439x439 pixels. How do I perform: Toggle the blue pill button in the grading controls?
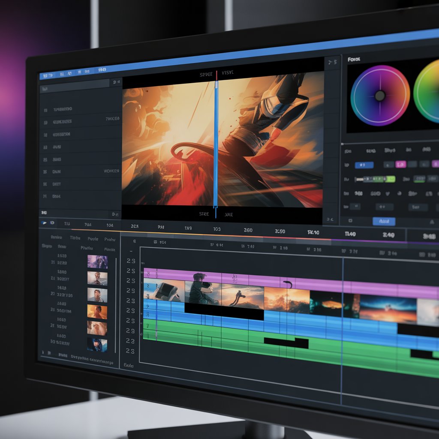pyautogui.click(x=364, y=165)
